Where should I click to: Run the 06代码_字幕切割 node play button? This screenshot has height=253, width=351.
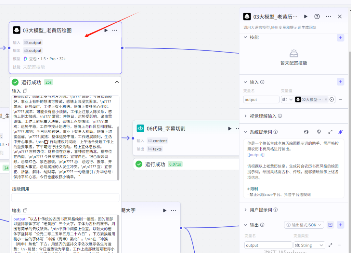point(230,128)
